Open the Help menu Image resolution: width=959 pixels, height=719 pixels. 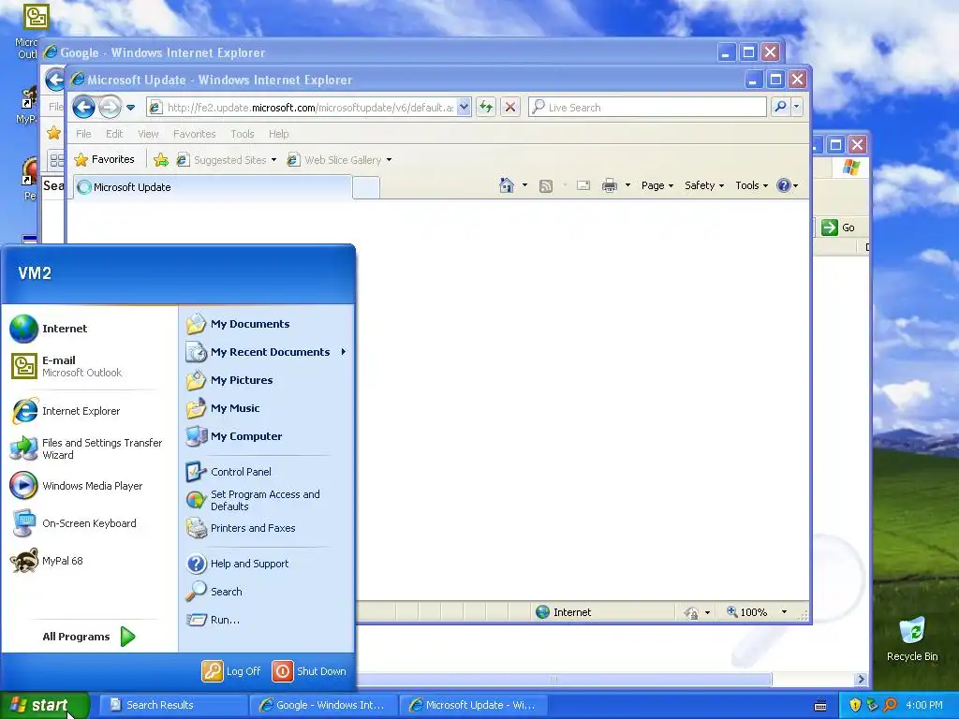point(279,134)
